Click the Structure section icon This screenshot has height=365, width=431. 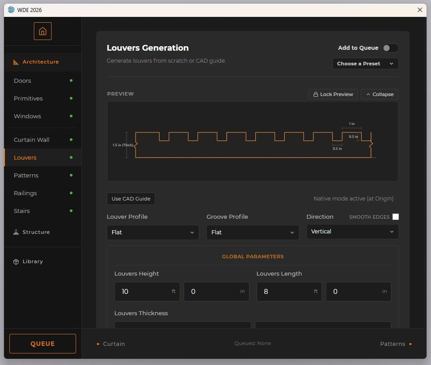pos(16,232)
